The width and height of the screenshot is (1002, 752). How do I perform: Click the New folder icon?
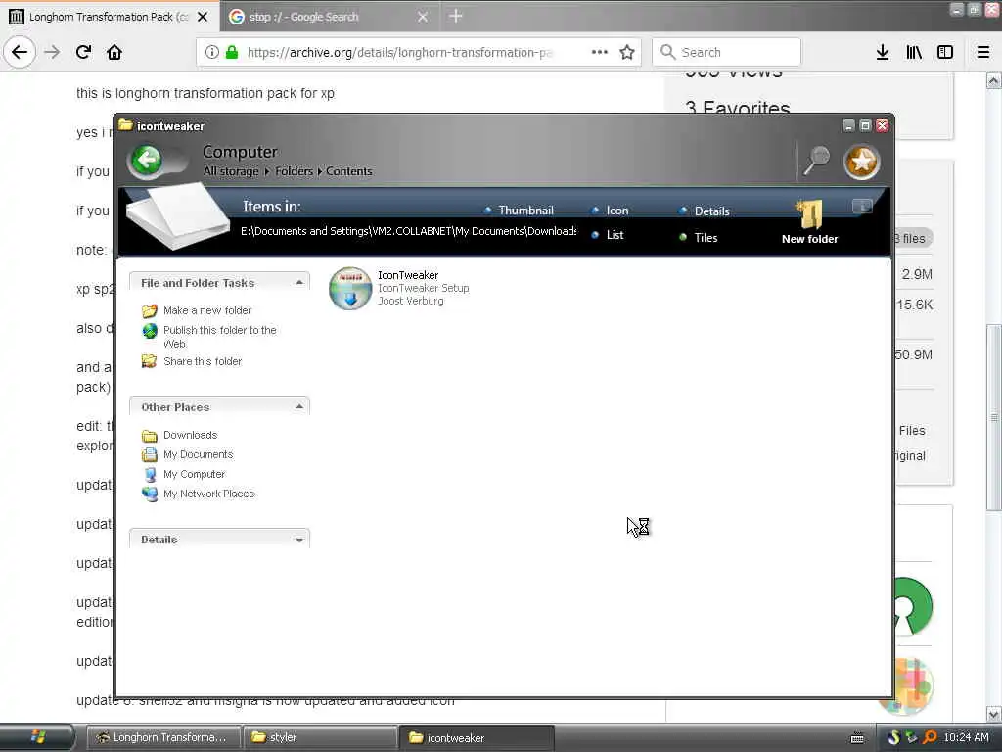tap(809, 222)
